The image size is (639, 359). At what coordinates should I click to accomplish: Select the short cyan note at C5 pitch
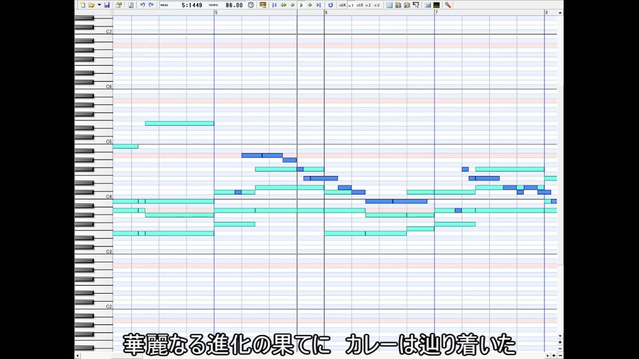click(125, 146)
